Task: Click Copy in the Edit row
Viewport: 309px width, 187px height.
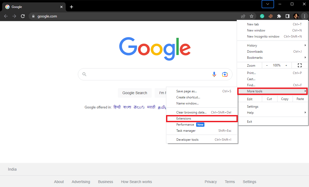Action: (x=285, y=99)
